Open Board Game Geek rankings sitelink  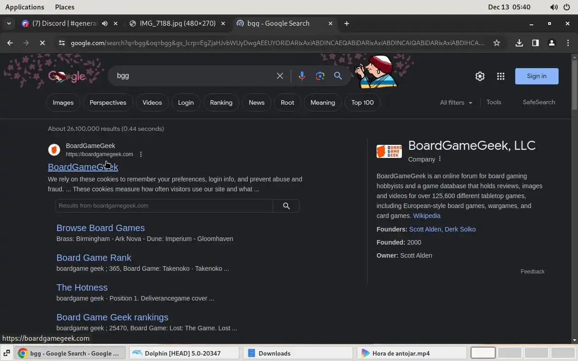[112, 317]
